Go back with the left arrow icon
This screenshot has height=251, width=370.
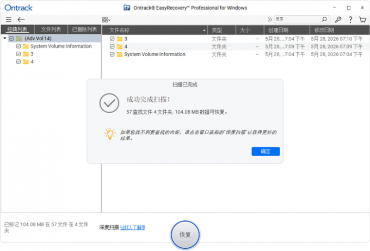pos(21,20)
